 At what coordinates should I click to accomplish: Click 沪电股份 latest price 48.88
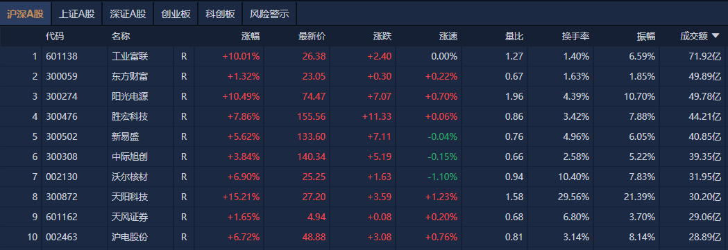click(314, 238)
